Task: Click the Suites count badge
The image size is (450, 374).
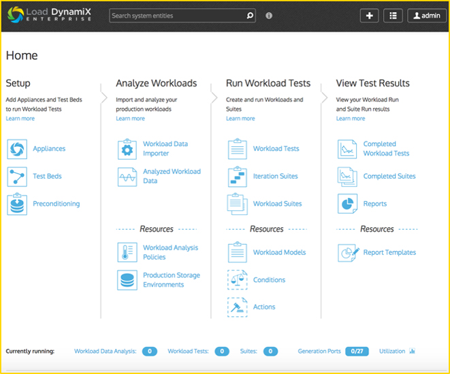Action: (270, 352)
